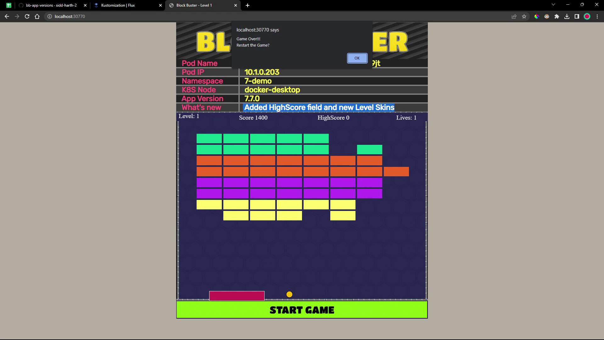
Task: Open the Chrome three-dot menu
Action: [597, 16]
